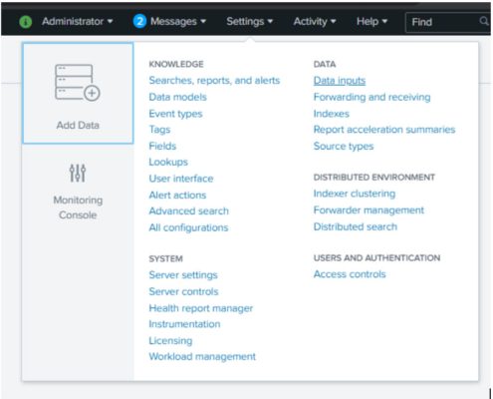493x399 pixels.
Task: Open the Help menu
Action: 371,22
